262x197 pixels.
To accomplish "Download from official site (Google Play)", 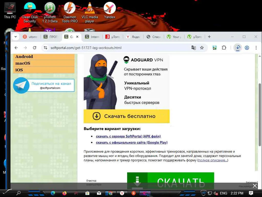I will click(132, 143).
